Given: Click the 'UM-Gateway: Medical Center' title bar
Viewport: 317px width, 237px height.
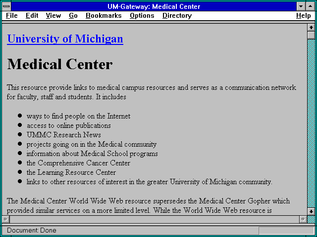Looking at the screenshot, I should click(154, 6).
